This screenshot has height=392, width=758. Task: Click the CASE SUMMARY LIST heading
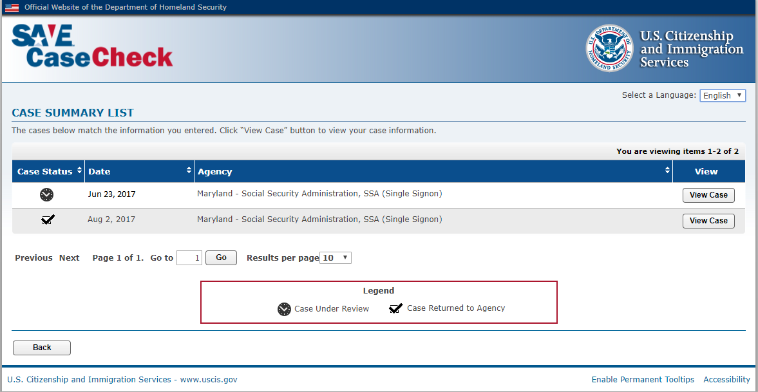pos(73,113)
